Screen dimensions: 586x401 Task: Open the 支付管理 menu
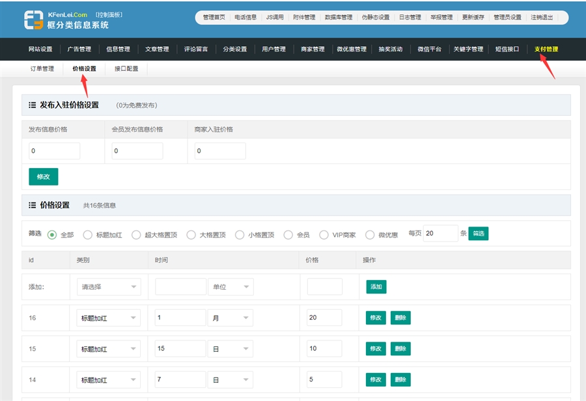546,49
